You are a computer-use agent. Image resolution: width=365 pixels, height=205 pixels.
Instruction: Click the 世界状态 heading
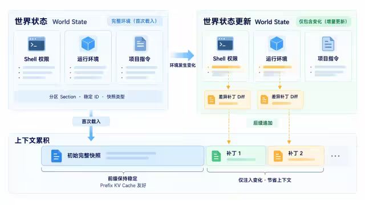pos(31,22)
